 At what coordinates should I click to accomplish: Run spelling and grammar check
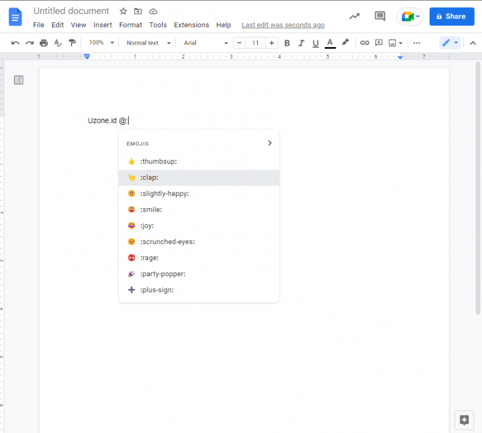(58, 43)
